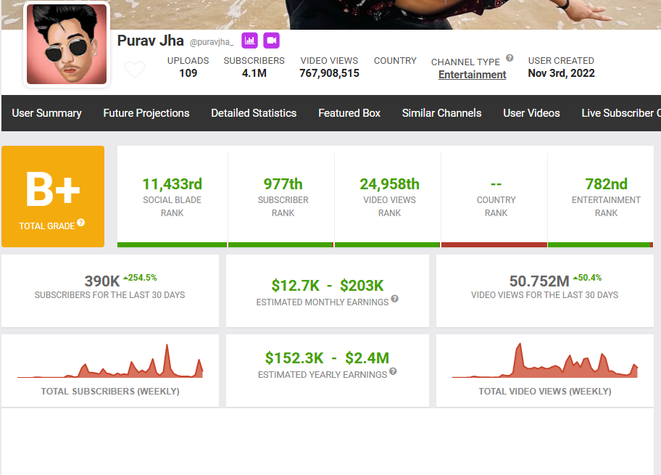
Task: Click the Total Subscribers (Weekly) caption
Action: [110, 392]
